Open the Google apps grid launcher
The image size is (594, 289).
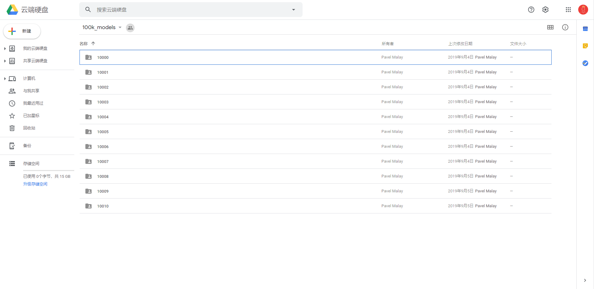(x=568, y=10)
